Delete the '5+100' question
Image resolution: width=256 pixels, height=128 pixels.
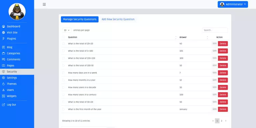click(223, 51)
